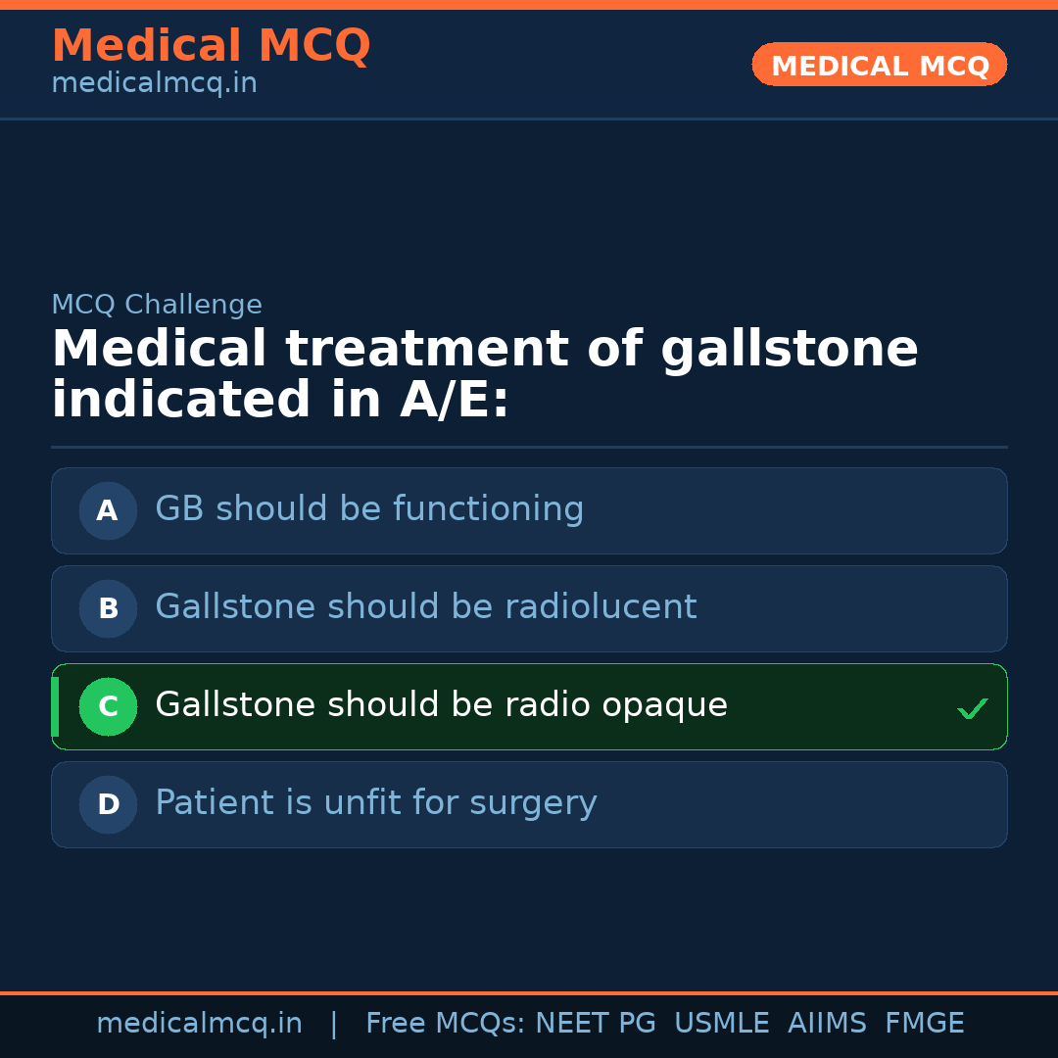Click the 'MCQ Challenge' label
The image size is (1058, 1058).
157,305
